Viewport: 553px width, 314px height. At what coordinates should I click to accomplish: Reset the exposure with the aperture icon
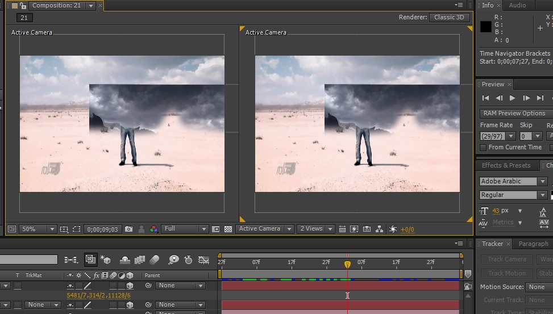tap(393, 229)
